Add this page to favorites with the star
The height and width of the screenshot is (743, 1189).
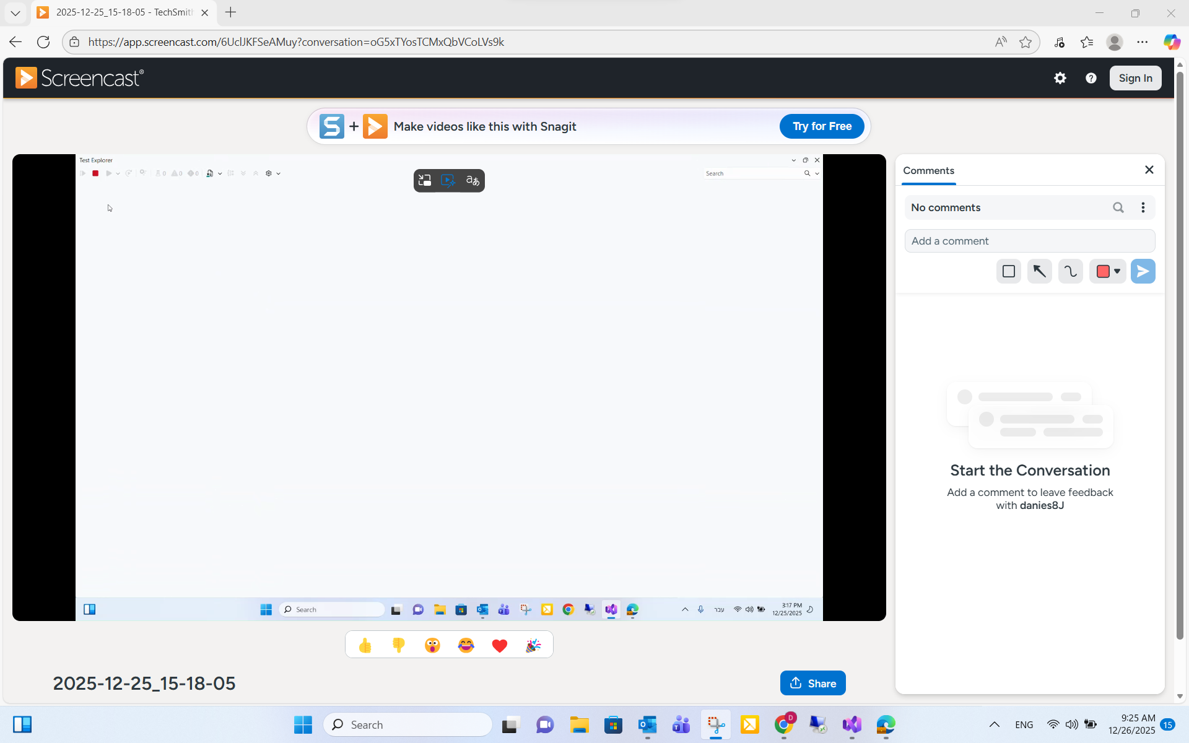tap(1026, 41)
